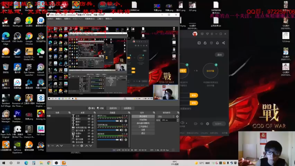The height and width of the screenshot is (166, 295).
Task: Increase transition duration with stepper arrow
Action: pyautogui.click(x=178, y=119)
